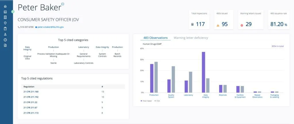
Task: Open regulation 21 CFR 211.160
Action: (31, 92)
